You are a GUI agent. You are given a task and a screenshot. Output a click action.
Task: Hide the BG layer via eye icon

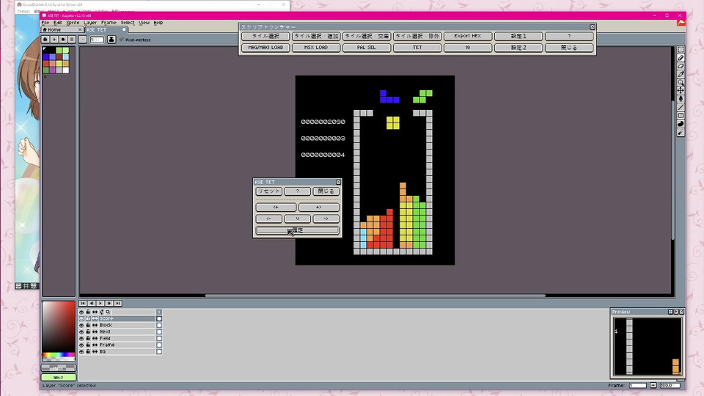(81, 352)
